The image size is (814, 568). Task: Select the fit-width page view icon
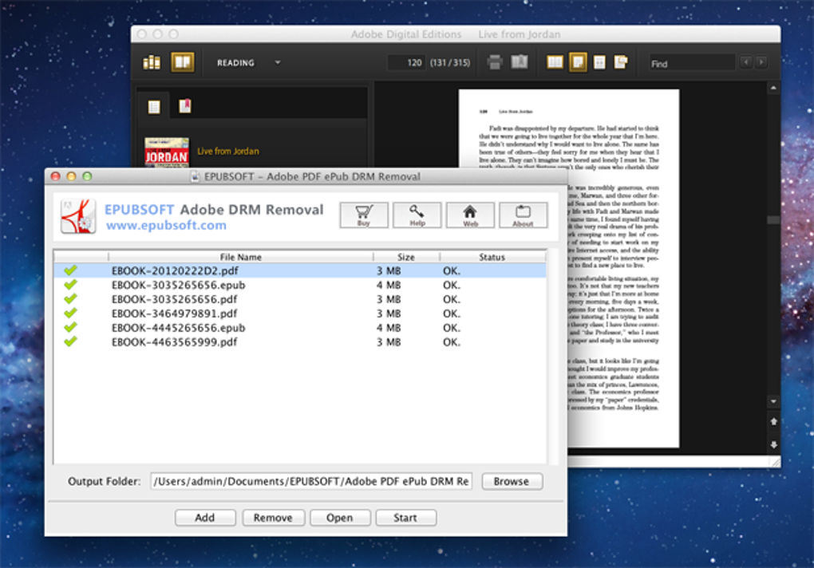point(599,63)
